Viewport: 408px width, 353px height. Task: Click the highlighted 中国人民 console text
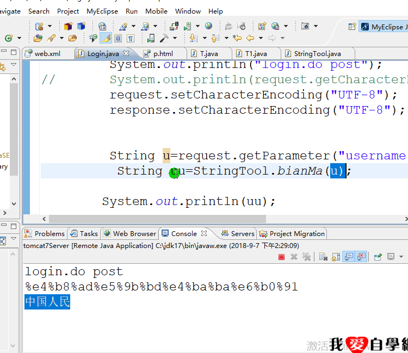tap(47, 302)
